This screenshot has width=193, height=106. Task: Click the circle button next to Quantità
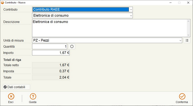tap(72, 46)
